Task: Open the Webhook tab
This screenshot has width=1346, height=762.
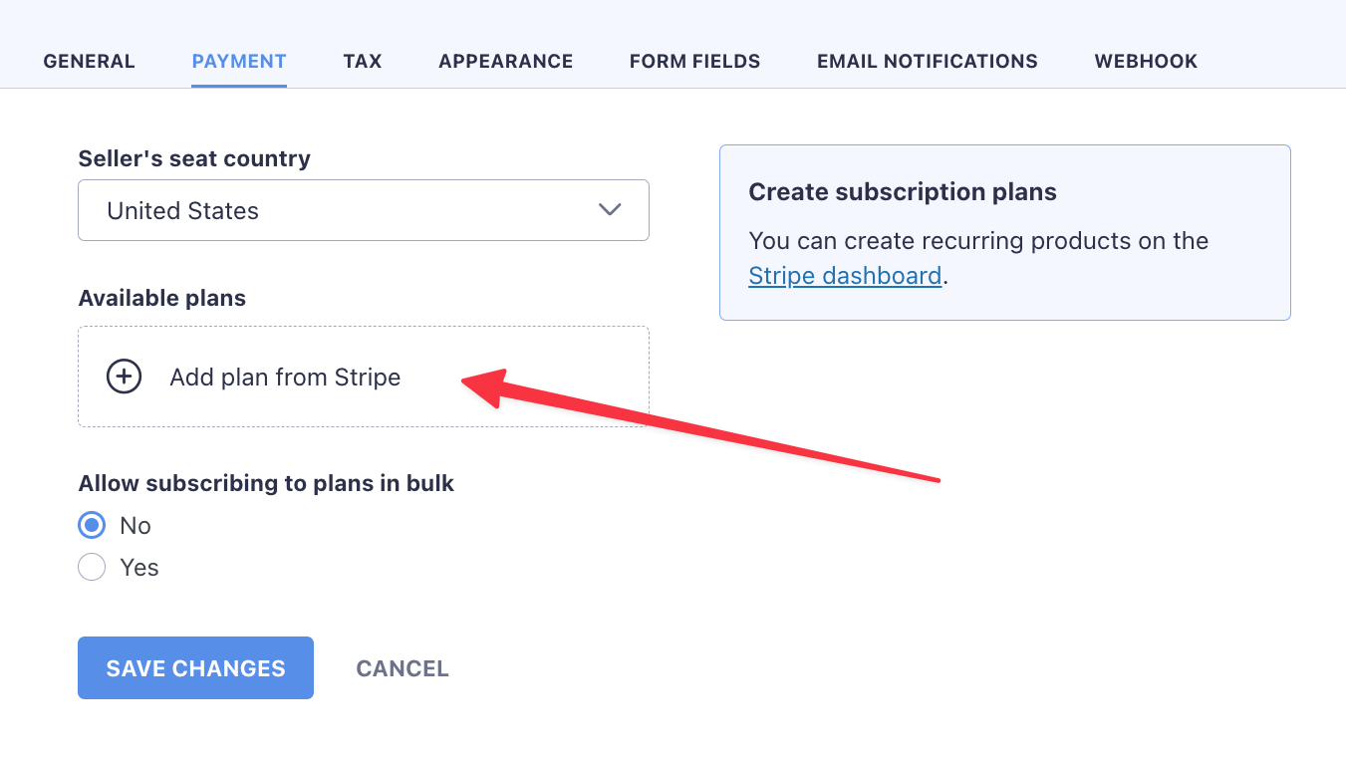Action: 1146,62
